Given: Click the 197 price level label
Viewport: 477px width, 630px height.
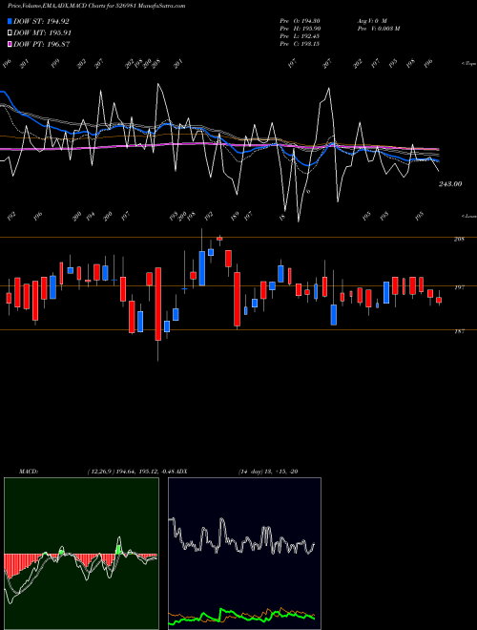Looking at the screenshot, I should tap(459, 287).
